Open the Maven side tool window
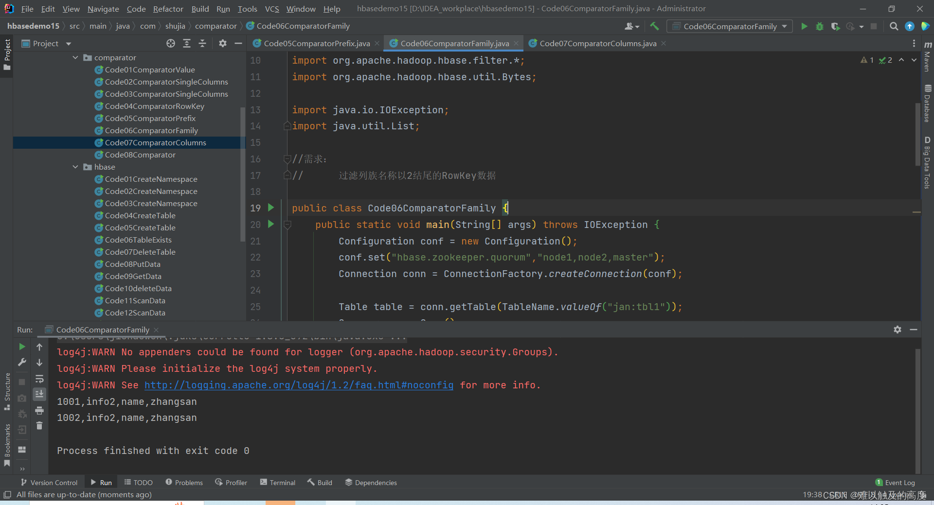This screenshot has width=934, height=505. pyautogui.click(x=928, y=57)
